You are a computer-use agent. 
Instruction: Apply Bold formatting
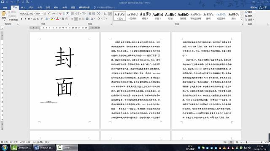click(22, 19)
